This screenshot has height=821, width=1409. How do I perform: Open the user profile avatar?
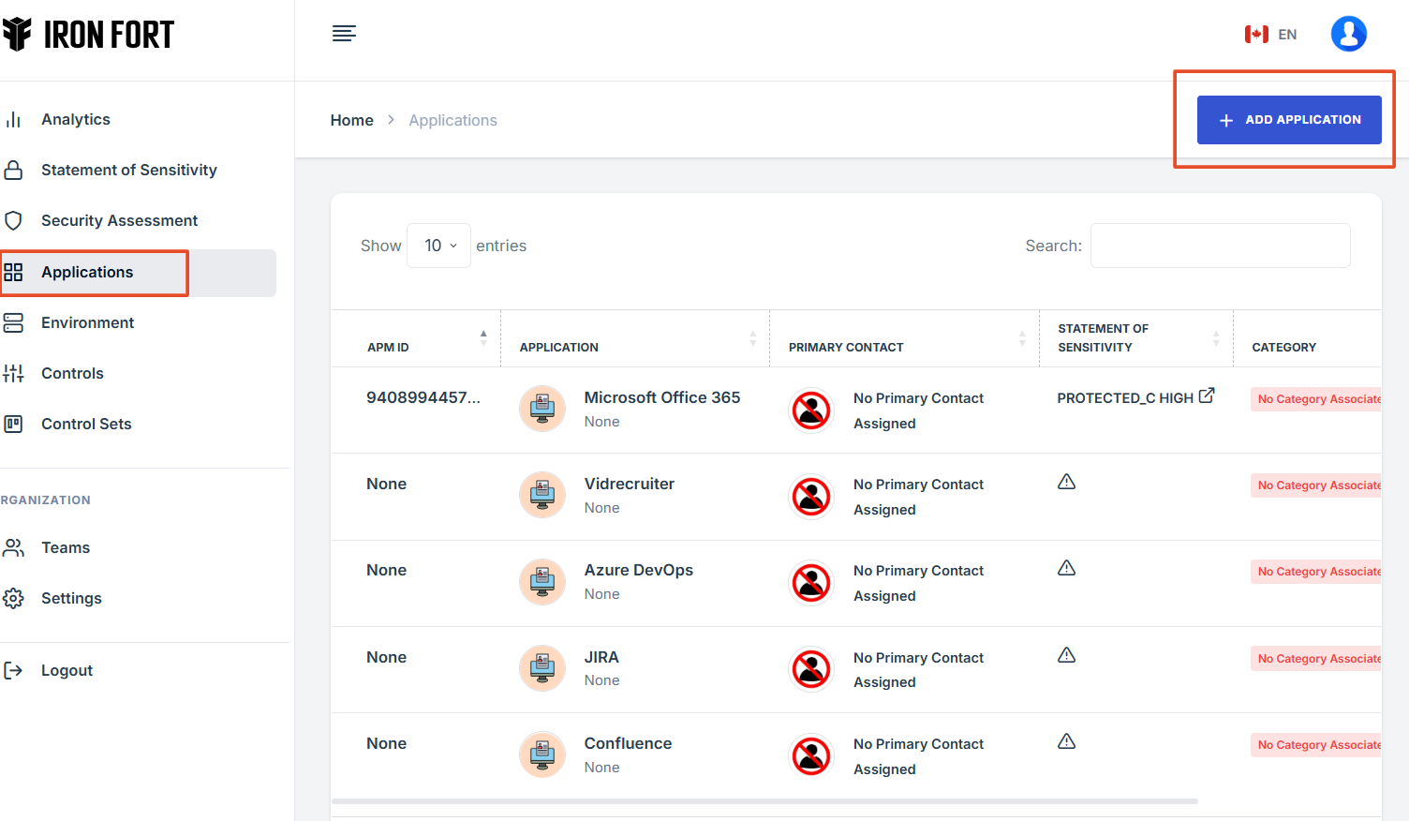click(1348, 34)
